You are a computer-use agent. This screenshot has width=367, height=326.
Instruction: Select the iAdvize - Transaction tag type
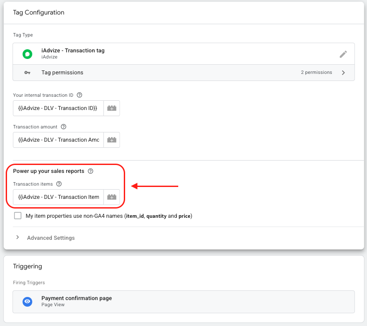73,51
